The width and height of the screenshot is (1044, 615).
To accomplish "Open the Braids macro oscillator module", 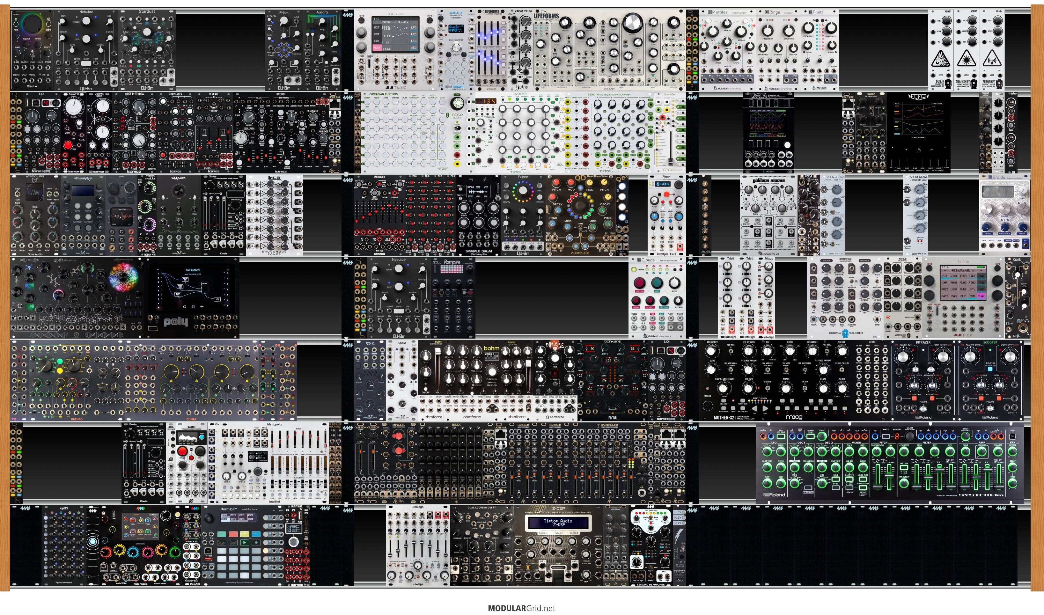I will coord(1005,215).
